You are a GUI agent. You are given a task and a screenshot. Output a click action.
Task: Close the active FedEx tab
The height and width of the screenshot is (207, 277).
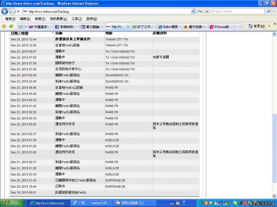[x=128, y=27]
